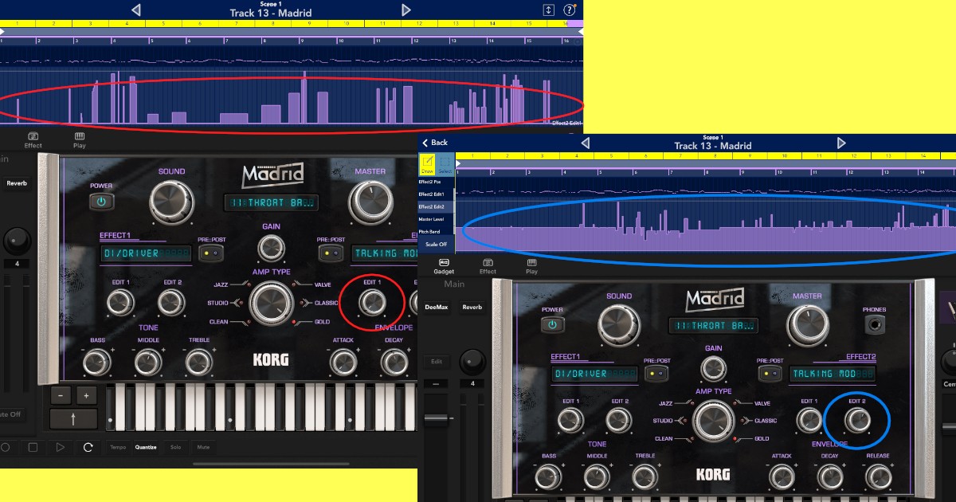The image size is (956, 502).
Task: Go to previous track in right screenshot header
Action: [x=586, y=143]
